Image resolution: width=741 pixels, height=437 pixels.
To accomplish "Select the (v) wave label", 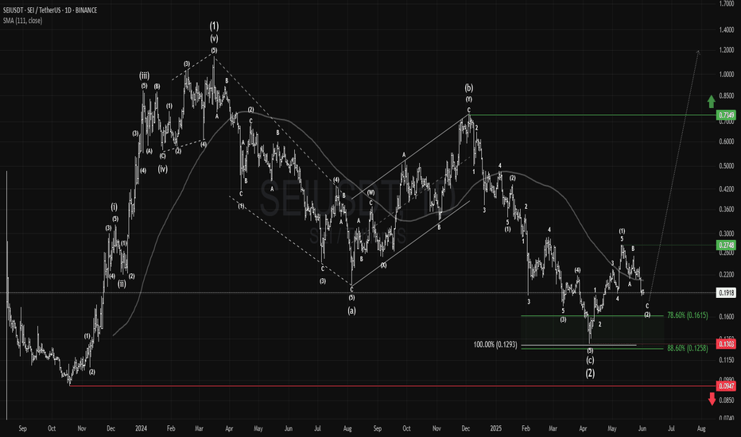I will (x=214, y=39).
